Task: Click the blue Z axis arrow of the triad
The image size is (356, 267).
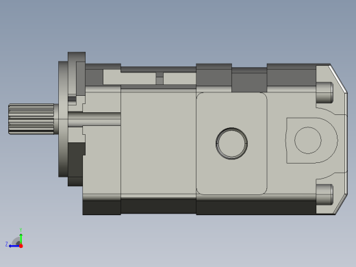Action: coord(14,246)
